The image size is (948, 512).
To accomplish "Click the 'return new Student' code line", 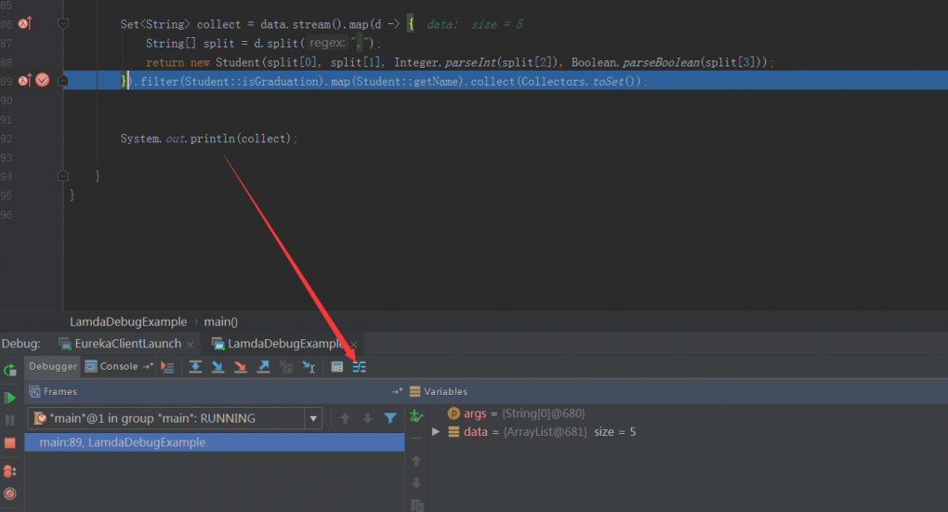I will (459, 62).
